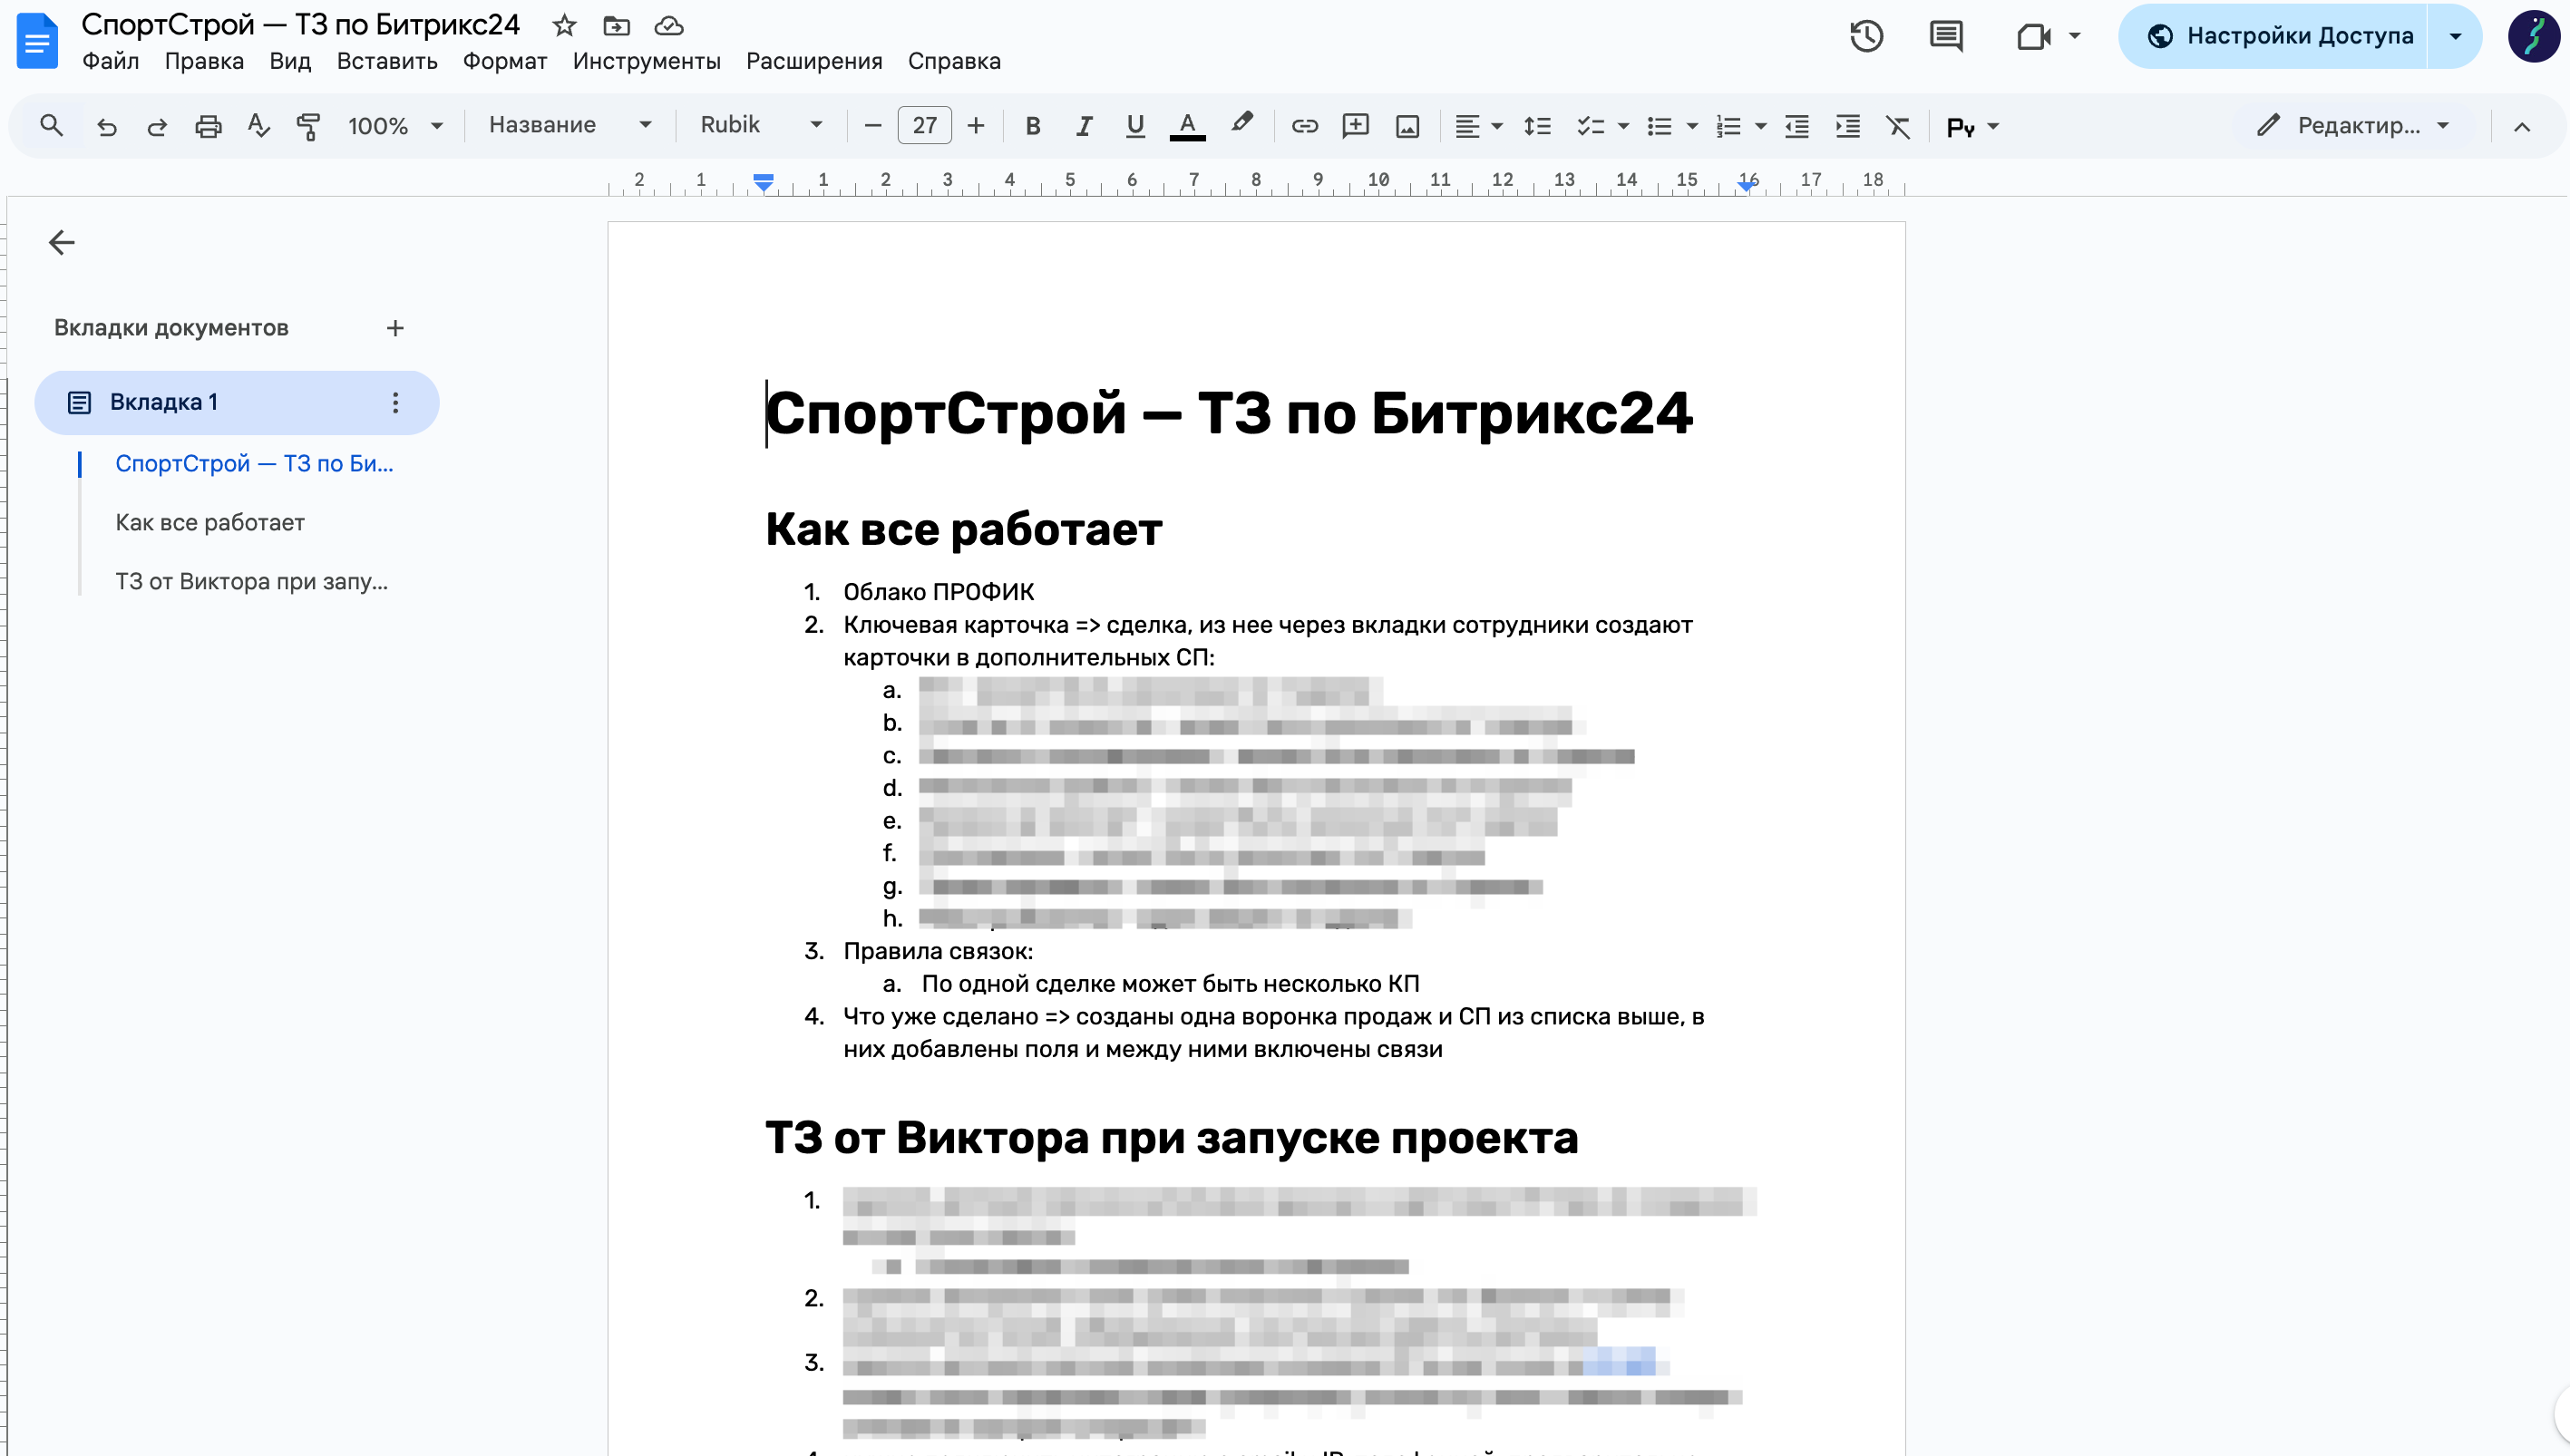Pick text color with the A swatch
The height and width of the screenshot is (1456, 2570).
[x=1187, y=126]
